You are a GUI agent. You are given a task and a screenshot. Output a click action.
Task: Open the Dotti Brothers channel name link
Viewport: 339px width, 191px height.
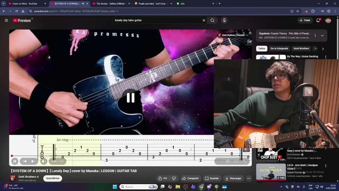coord(27,177)
